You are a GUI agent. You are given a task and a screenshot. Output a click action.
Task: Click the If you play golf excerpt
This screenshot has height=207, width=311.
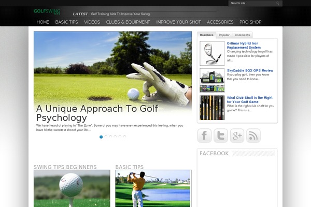tap(248, 77)
